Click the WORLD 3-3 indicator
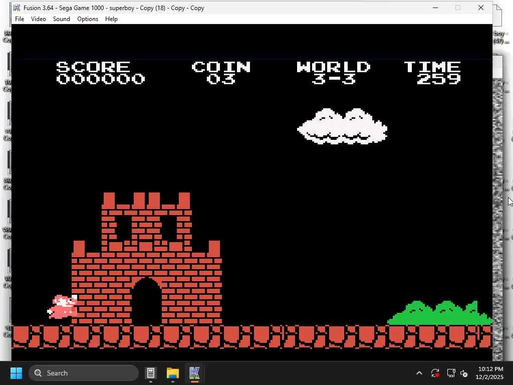Viewport: 513px width, 385px height. pos(333,73)
